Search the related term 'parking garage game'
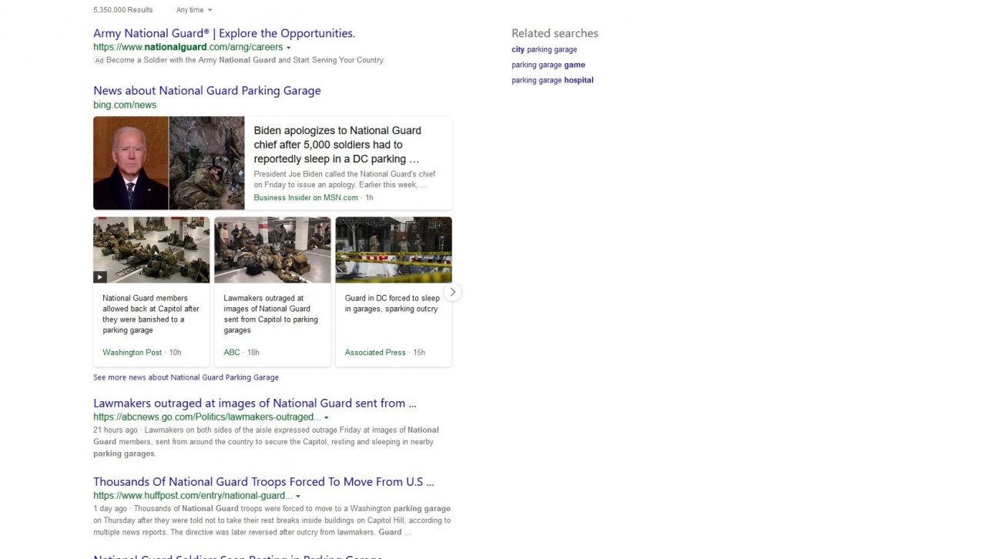The image size is (986, 559). (x=548, y=65)
